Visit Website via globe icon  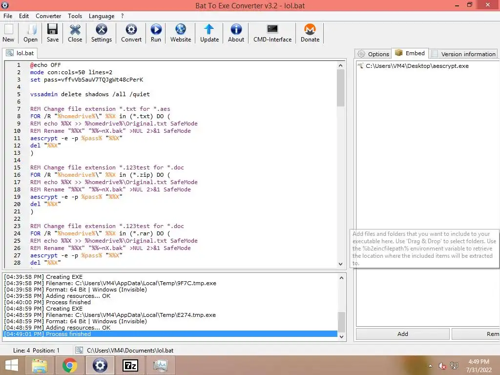(x=181, y=33)
